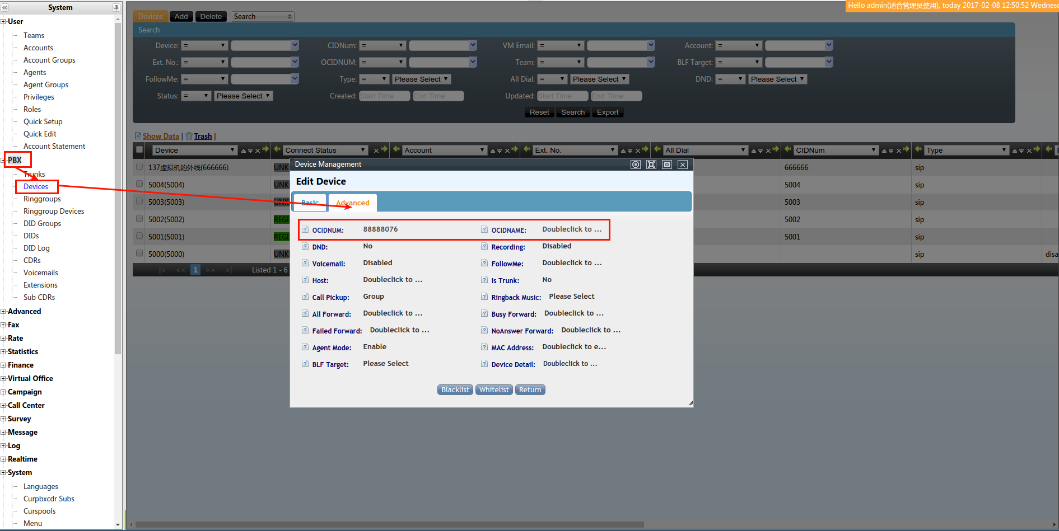Screen dimensions: 1059x531
Task: Open Ringgroups in the PBX menu
Action: [42, 199]
